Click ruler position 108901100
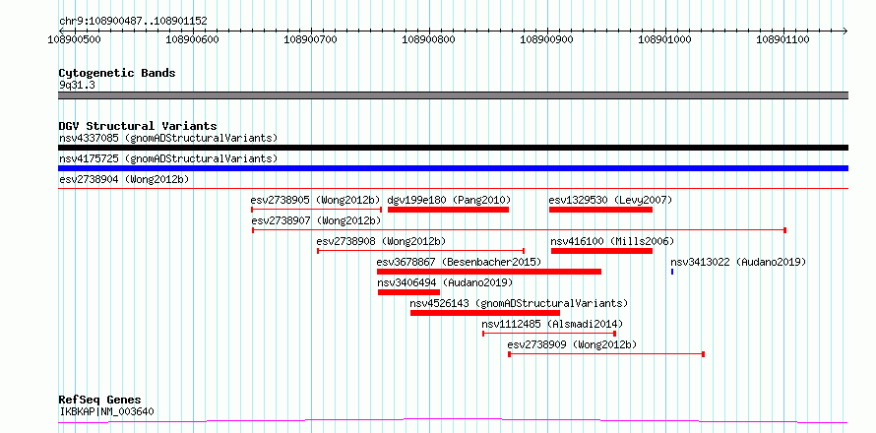 (x=783, y=39)
